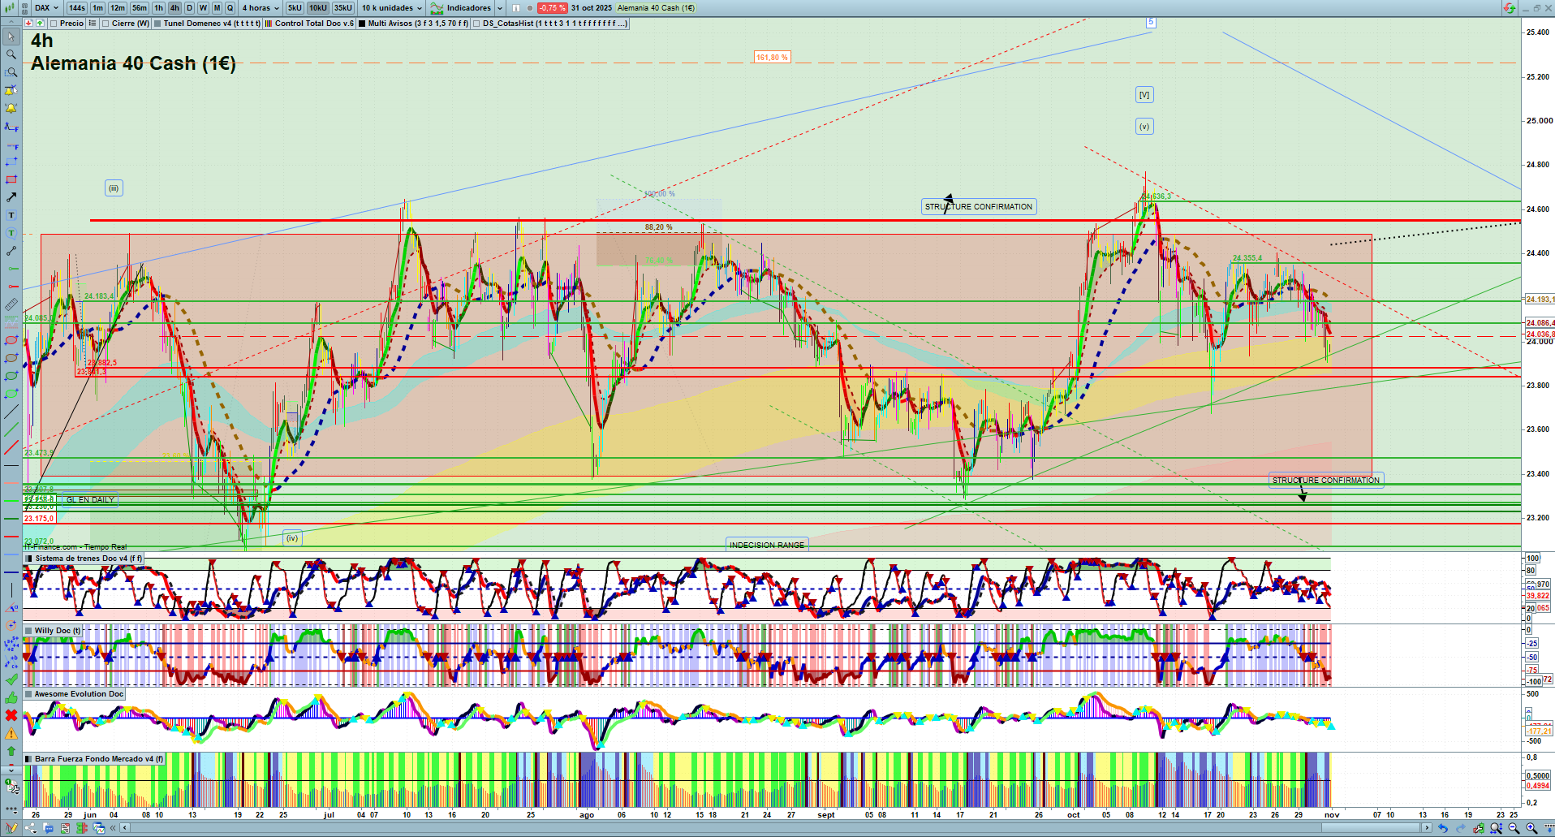The width and height of the screenshot is (1555, 837).
Task: Open the DAX instrument dropdown
Action: 46,8
